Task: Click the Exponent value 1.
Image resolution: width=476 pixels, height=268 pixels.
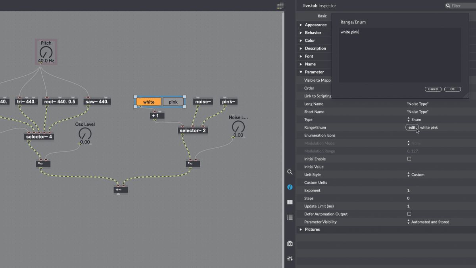Action: [409, 190]
